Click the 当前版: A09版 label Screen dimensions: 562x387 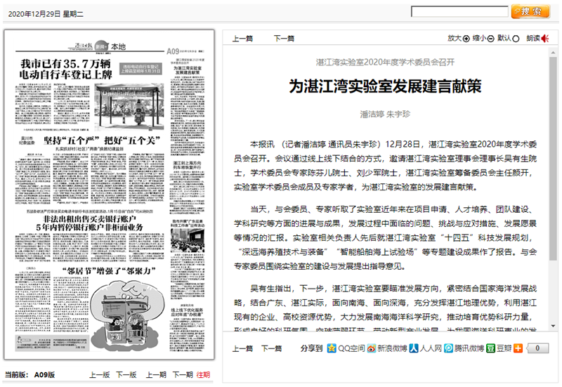pyautogui.click(x=30, y=375)
